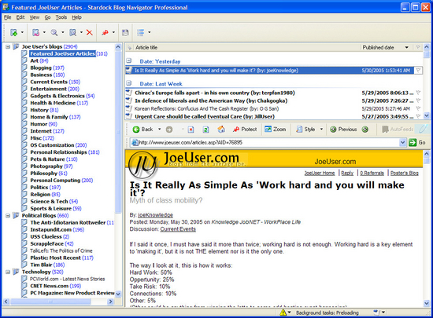
Task: Click the Previous article button
Action: (343, 129)
